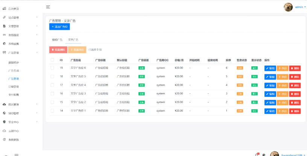
Task: Check the row checkbox for ID 18
Action: pos(52,76)
